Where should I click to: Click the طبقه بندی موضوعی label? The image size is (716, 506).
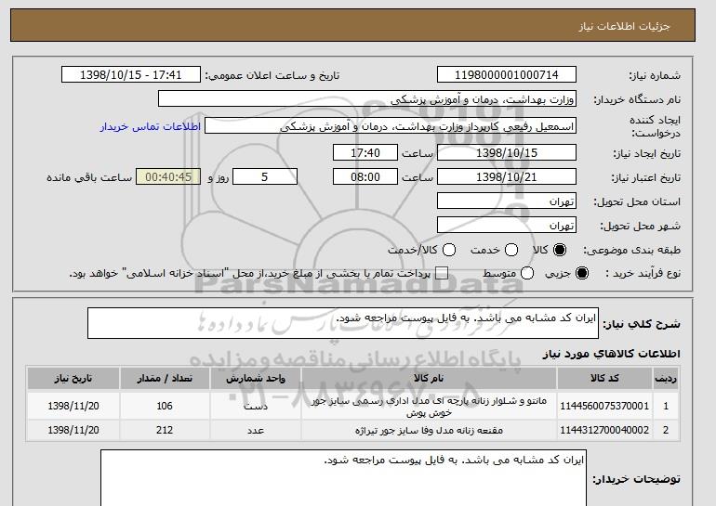point(631,250)
